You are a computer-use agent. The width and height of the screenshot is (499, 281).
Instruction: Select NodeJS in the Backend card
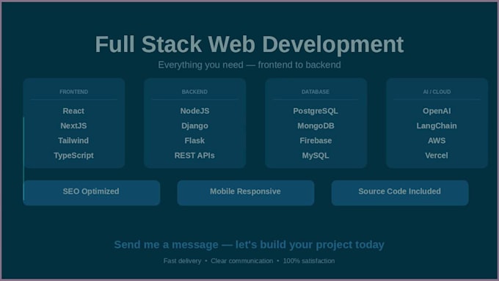coord(194,111)
